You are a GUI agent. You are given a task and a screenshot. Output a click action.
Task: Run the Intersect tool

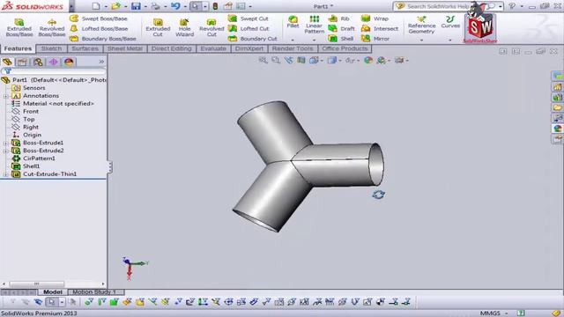coord(380,28)
